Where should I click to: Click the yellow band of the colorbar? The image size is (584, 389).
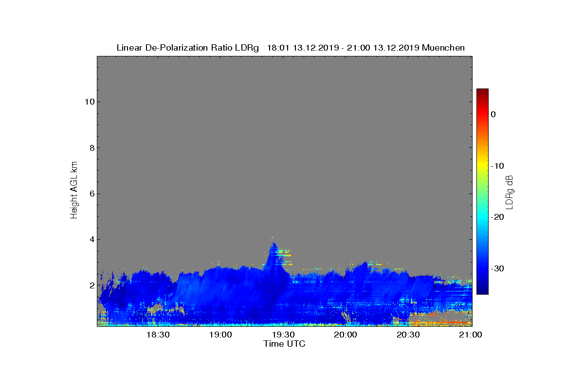tap(482, 166)
